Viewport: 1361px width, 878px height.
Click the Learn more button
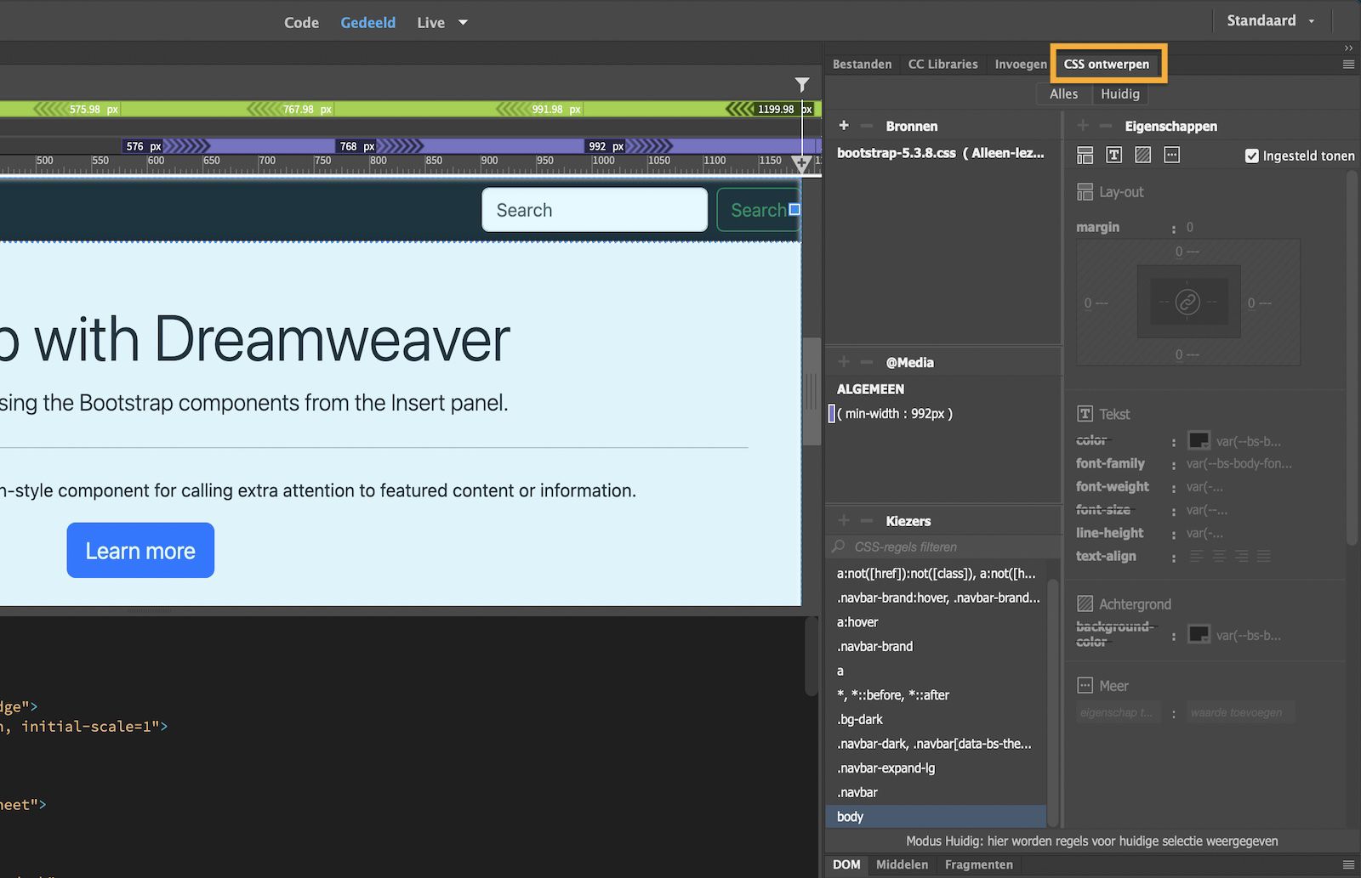140,550
